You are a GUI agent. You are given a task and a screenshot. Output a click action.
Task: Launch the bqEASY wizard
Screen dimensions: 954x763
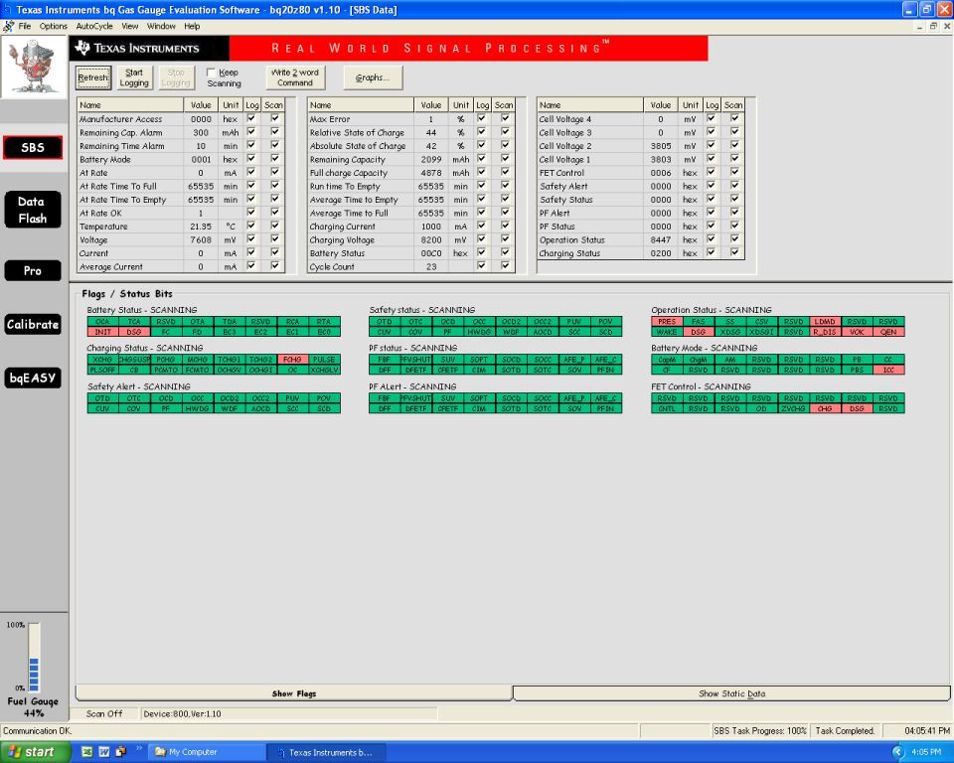click(x=33, y=378)
